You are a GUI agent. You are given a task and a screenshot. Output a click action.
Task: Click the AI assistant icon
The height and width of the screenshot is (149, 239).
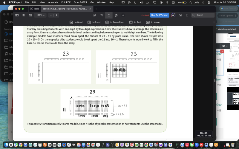(173, 15)
